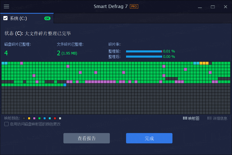Enable 启用访问磁盘映射图的颜色更改 checkbox
Image resolution: width=232 pixels, height=155 pixels.
[6, 124]
